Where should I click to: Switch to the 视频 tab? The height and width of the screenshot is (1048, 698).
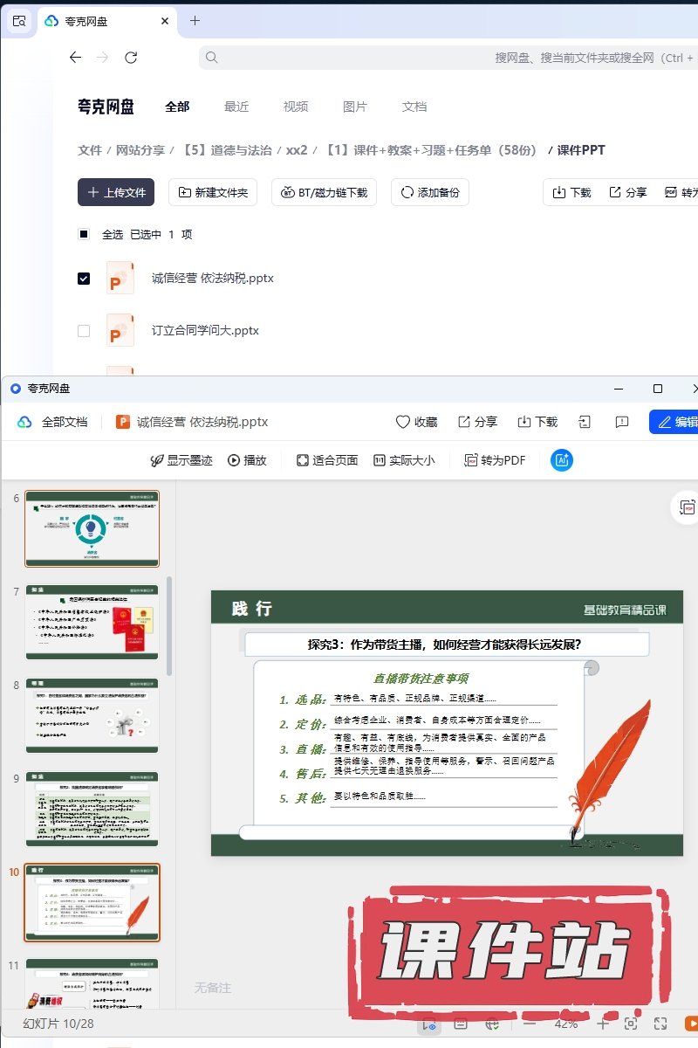click(x=296, y=107)
